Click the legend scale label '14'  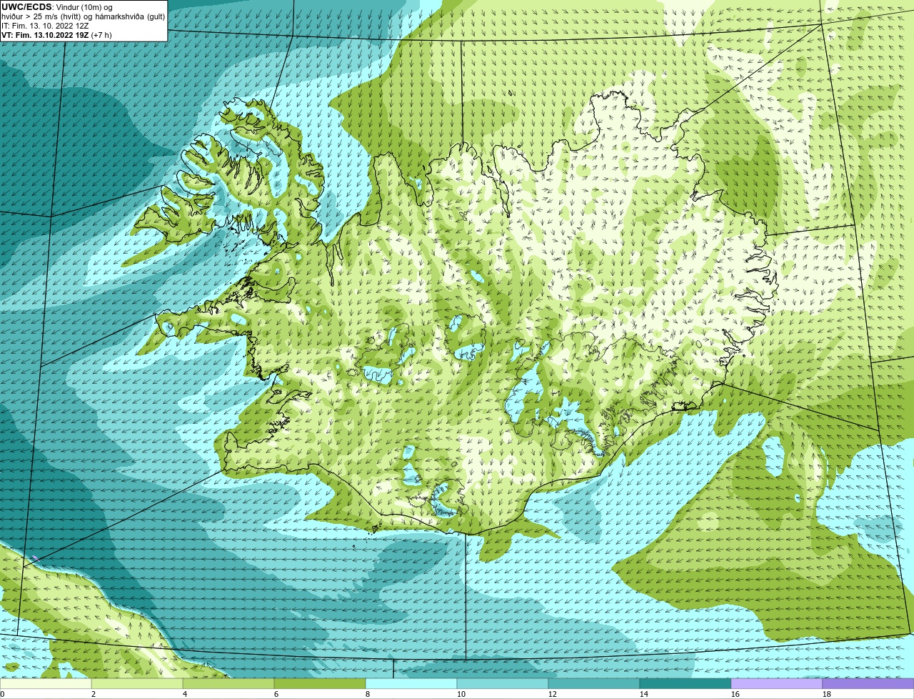[x=644, y=694]
